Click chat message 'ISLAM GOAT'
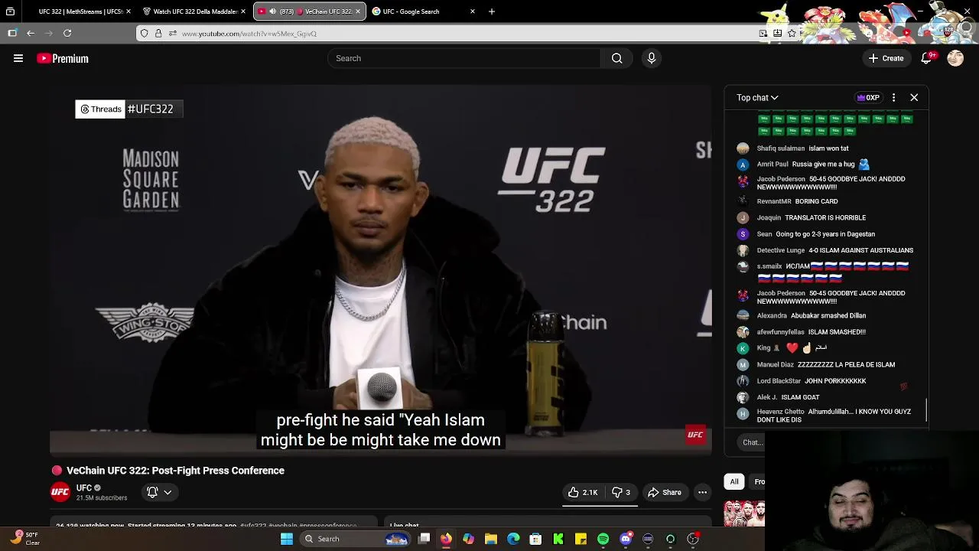 (x=800, y=397)
